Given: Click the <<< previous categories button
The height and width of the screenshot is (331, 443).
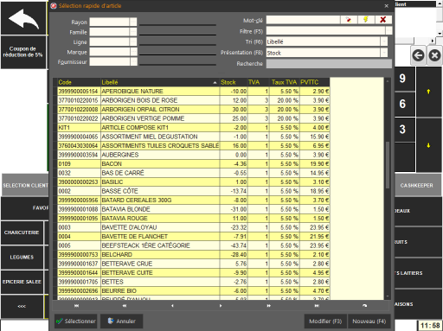Looking at the screenshot, I should [x=22, y=306].
